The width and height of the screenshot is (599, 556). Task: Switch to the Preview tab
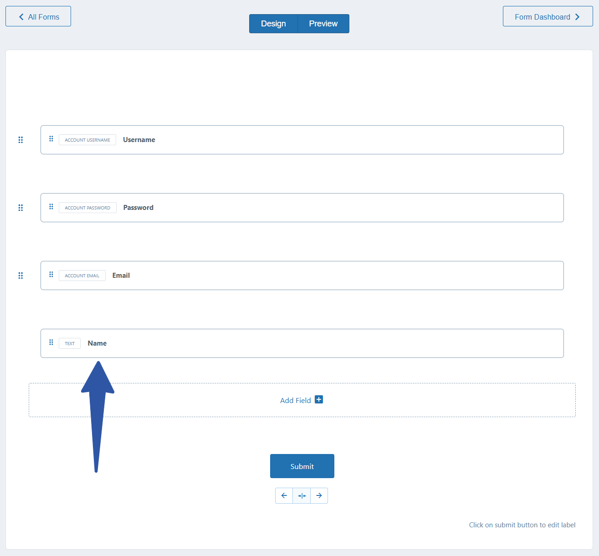(323, 23)
